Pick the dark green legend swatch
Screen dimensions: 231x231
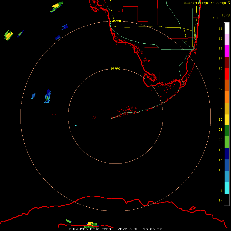(x=227, y=131)
